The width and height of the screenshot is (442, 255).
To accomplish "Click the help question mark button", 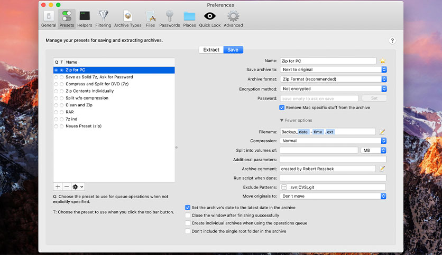I will click(392, 41).
